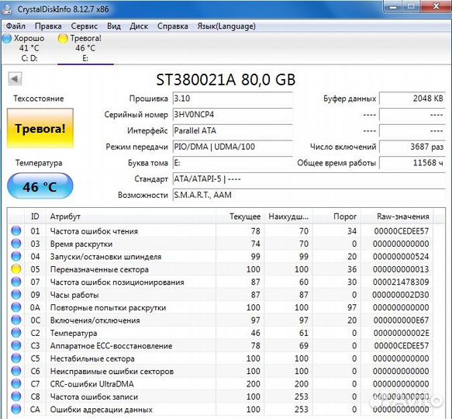Viewport: 452px width, 419px height.
Task: Select the Повторные попытки раскрутки row
Action: tap(220, 307)
